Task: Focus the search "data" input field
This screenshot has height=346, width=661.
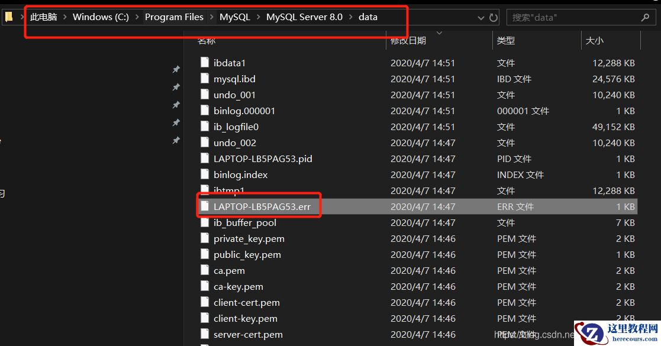Action: 581,17
